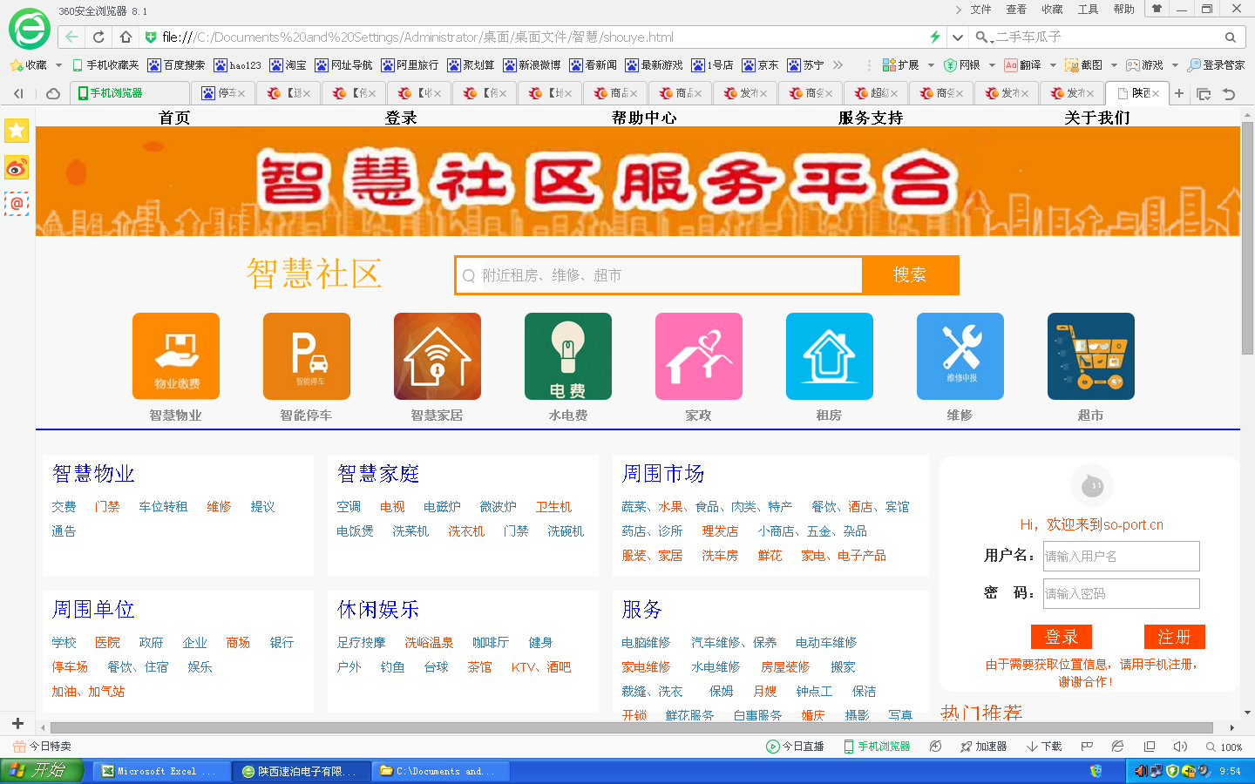Image resolution: width=1255 pixels, height=784 pixels.
Task: Switch to the 手机浏览器 tab
Action: click(129, 93)
